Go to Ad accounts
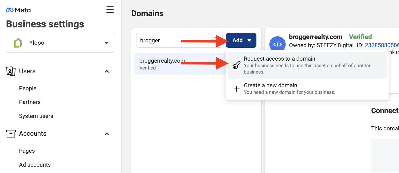Viewport: 399px width, 173px height. pyautogui.click(x=35, y=165)
